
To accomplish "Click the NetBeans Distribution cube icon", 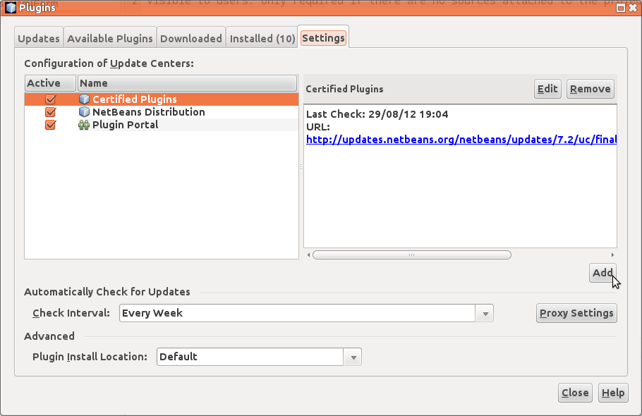I will pyautogui.click(x=84, y=112).
